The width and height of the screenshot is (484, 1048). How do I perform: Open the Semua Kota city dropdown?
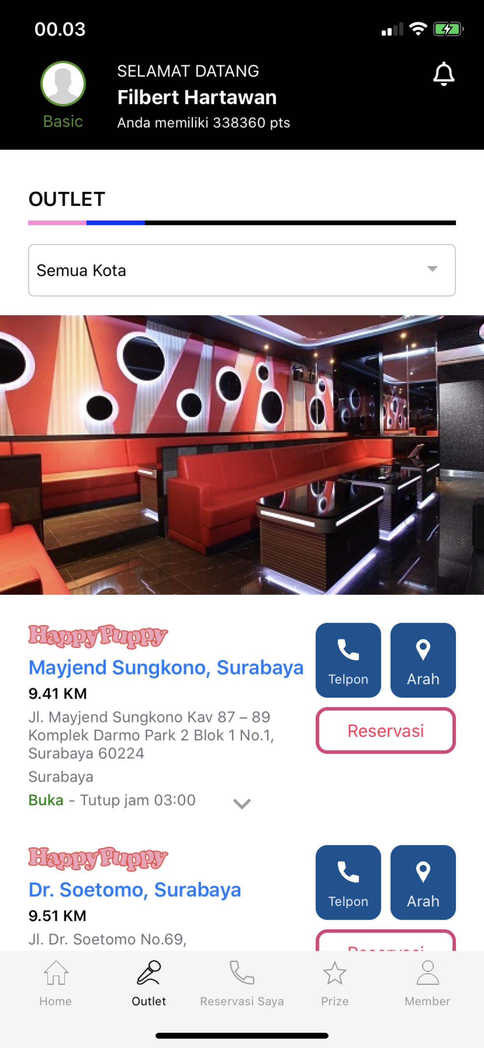coord(242,270)
